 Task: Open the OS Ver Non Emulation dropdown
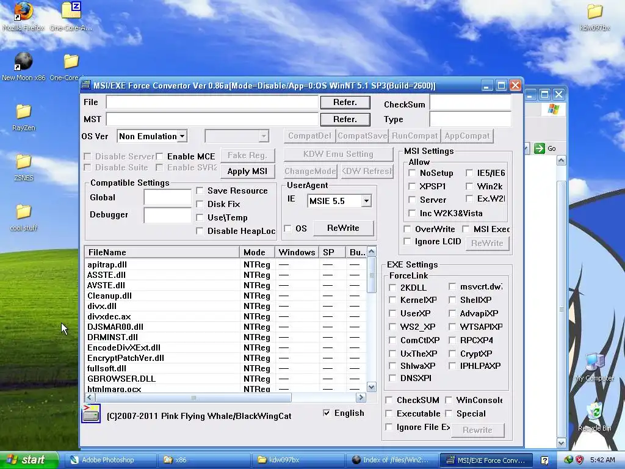(182, 136)
